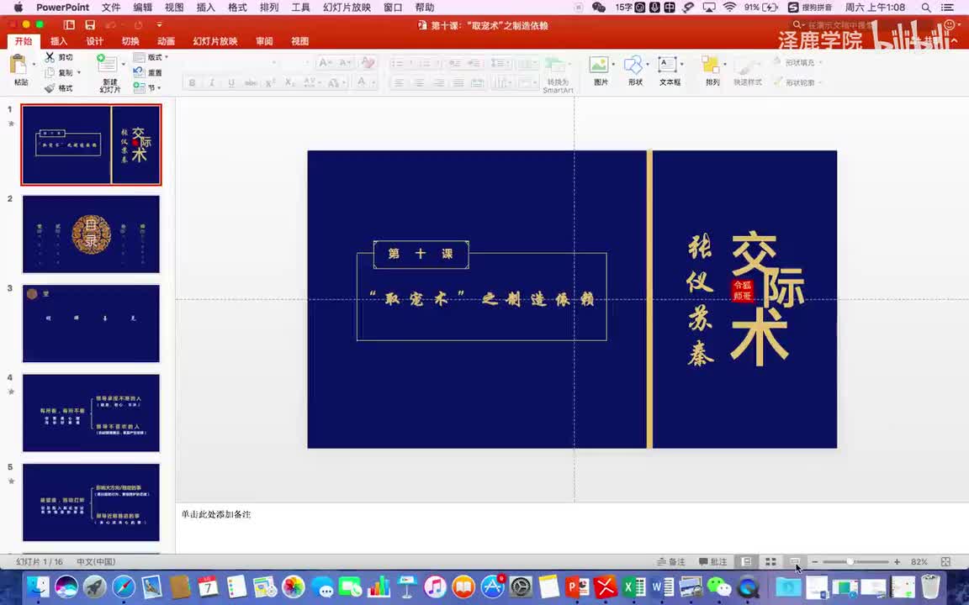
Task: Click the sidebar layout icon in title bar
Action: 69,24
